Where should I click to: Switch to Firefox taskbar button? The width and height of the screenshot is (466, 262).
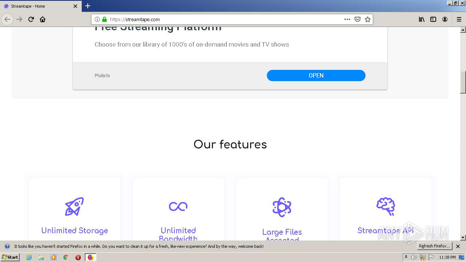click(x=90, y=257)
